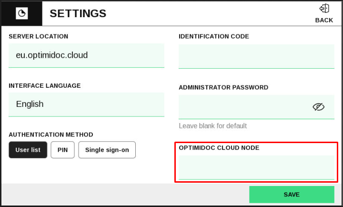This screenshot has width=343, height=207.
Task: Click the 'Leave blank for default' hint
Action: 213,126
